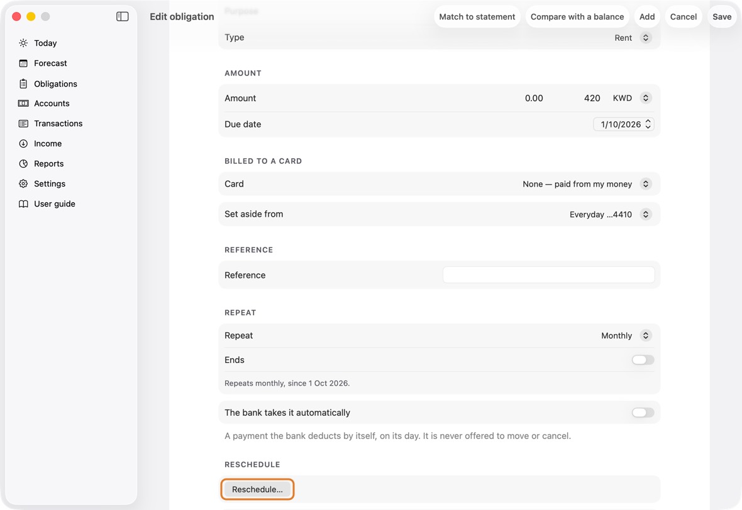Click the 'A payment the bank deducts' description
The width and height of the screenshot is (742, 510).
pyautogui.click(x=397, y=436)
